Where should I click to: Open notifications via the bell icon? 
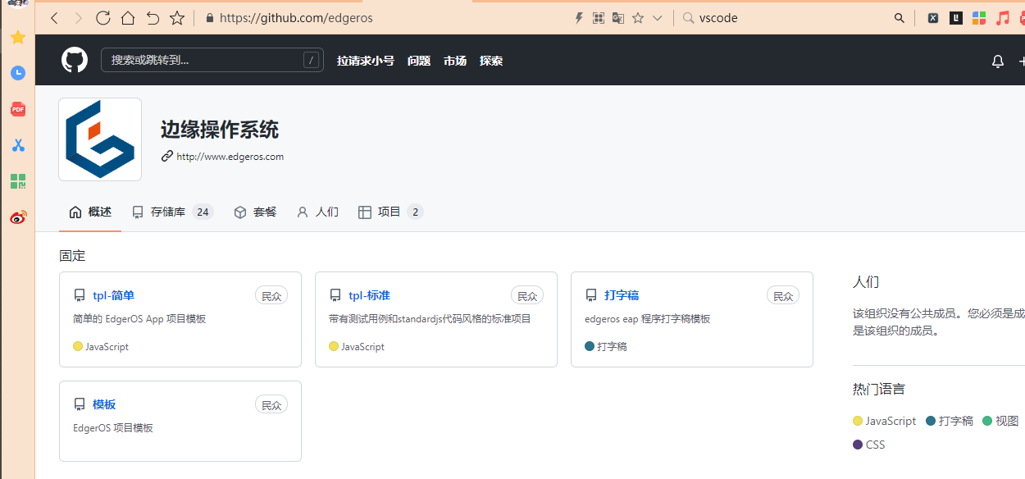tap(997, 61)
